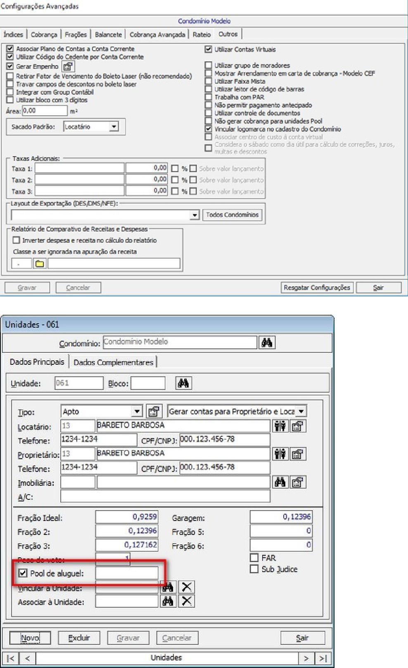Toggle Associar Plano de Contas a Conta Corrente
The height and width of the screenshot is (668, 408).
point(10,49)
